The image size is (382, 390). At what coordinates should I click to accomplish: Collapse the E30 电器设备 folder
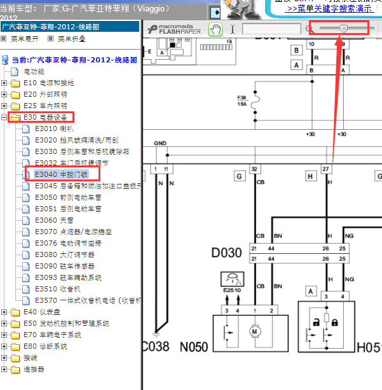tap(4, 117)
